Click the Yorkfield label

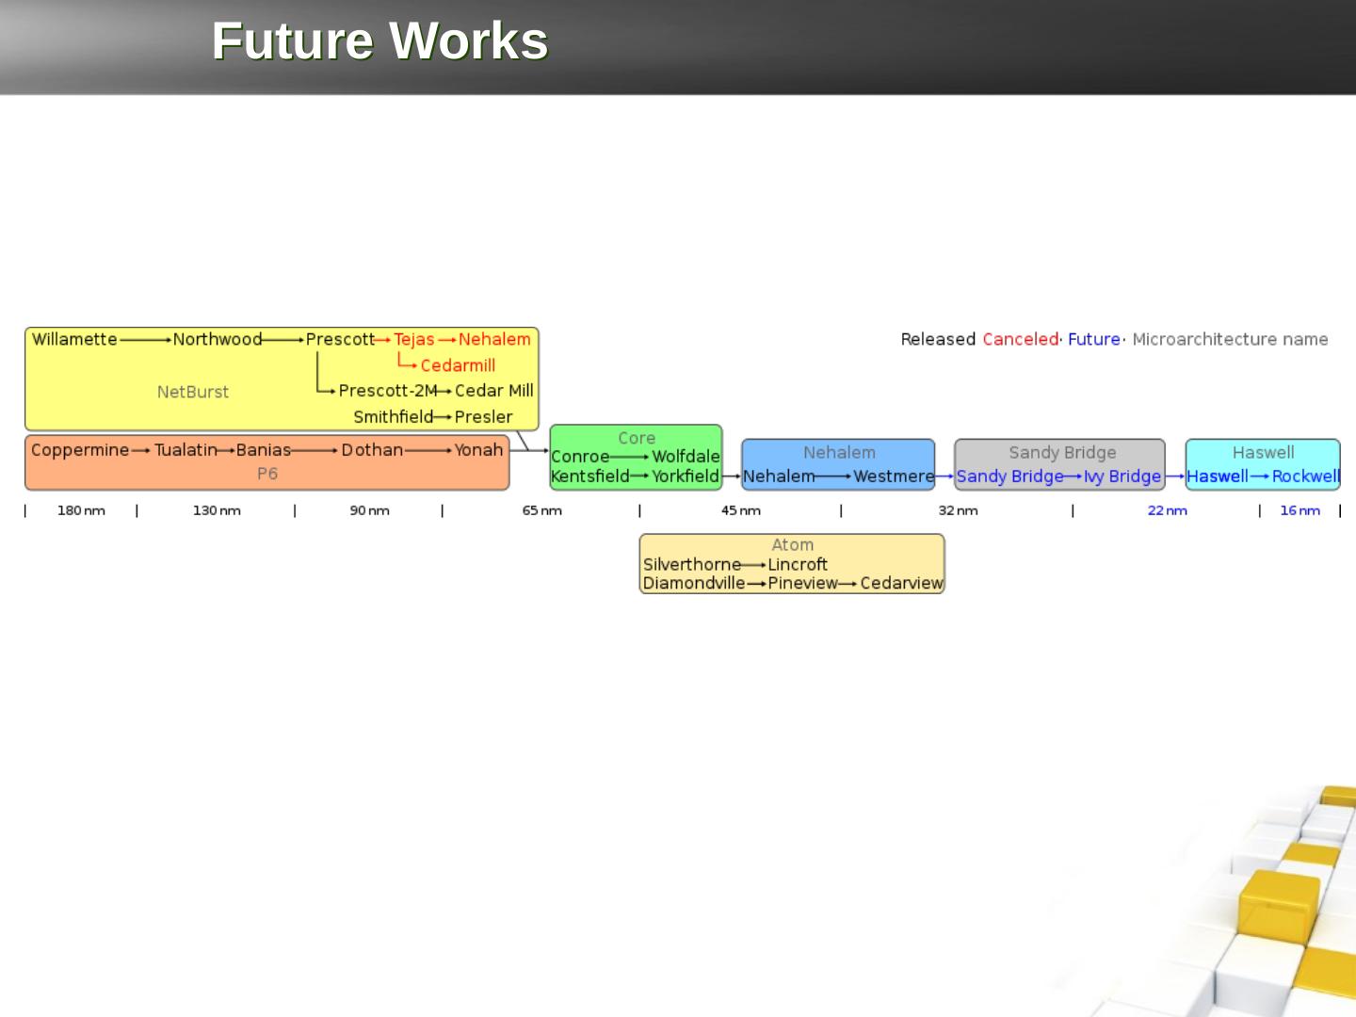click(686, 476)
